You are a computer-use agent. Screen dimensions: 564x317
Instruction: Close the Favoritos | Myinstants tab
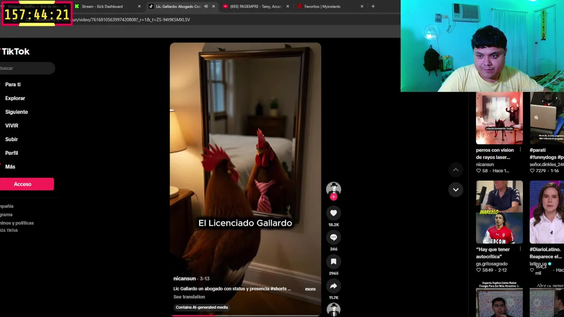362,7
